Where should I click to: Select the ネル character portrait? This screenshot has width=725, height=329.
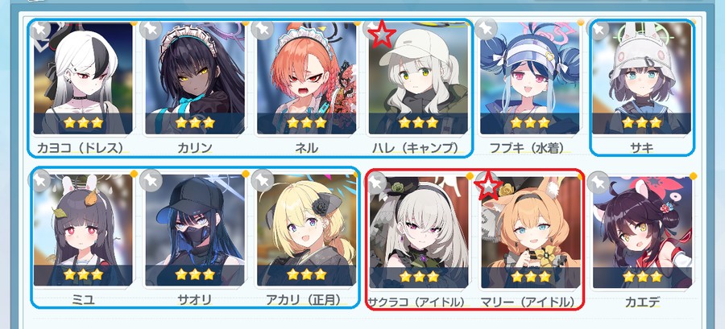pos(307,79)
